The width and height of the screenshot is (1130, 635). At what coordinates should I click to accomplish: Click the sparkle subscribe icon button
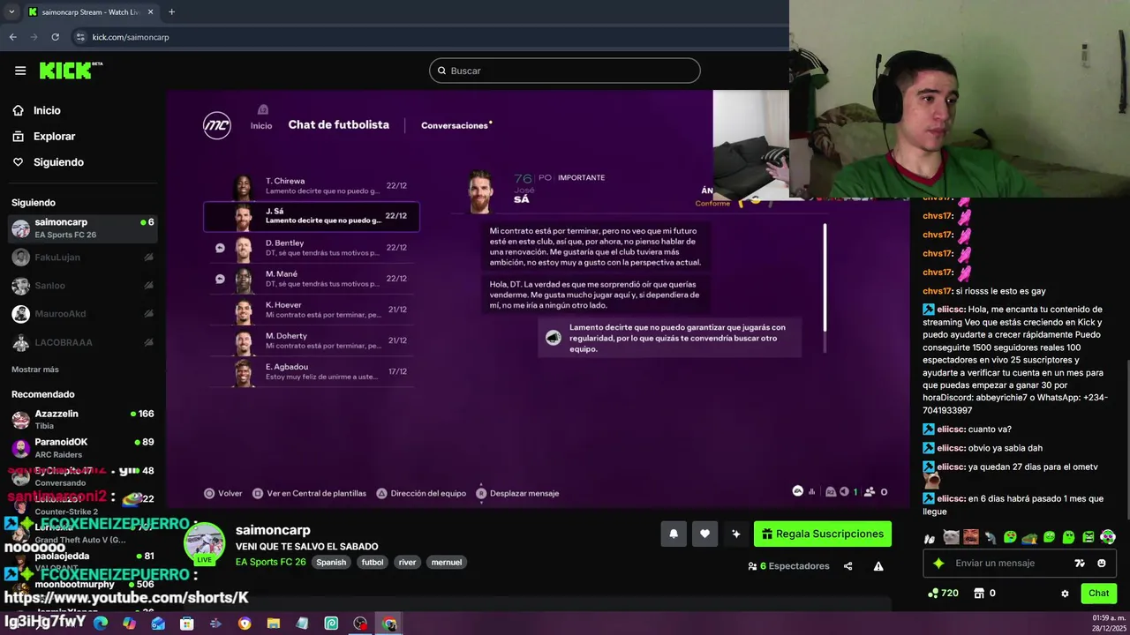735,534
